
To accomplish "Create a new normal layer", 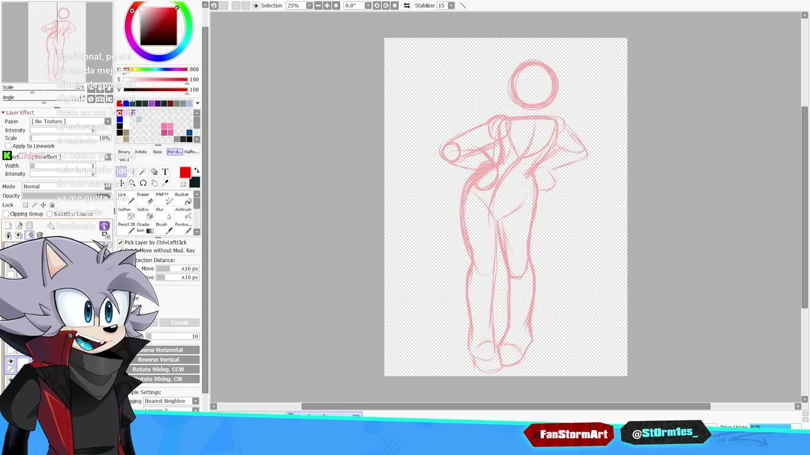I will [x=8, y=226].
